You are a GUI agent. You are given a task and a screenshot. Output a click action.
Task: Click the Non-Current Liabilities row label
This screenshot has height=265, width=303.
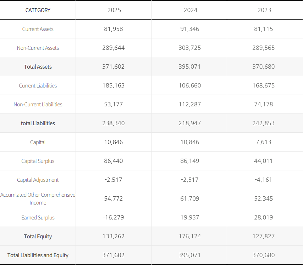click(x=38, y=105)
